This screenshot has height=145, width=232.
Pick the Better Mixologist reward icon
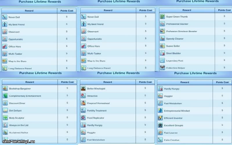tap(84, 88)
